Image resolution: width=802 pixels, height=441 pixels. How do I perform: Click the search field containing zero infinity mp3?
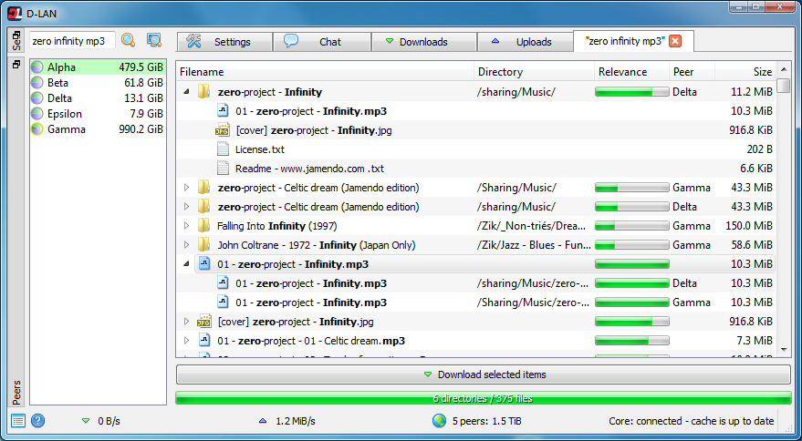pos(72,41)
